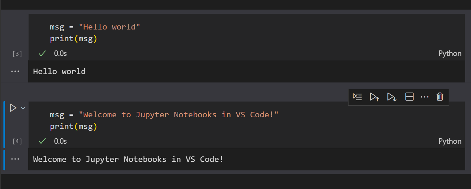Image resolution: width=471 pixels, height=189 pixels.
Task: Split the cell using the toolbar icon
Action: [409, 97]
